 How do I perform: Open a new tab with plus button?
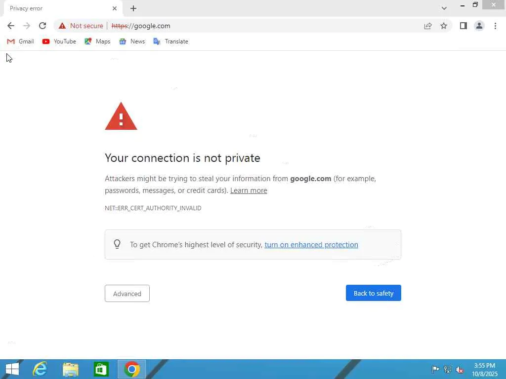[133, 8]
